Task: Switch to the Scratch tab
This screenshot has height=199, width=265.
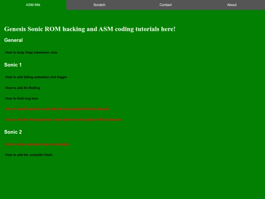Action: click(x=99, y=5)
